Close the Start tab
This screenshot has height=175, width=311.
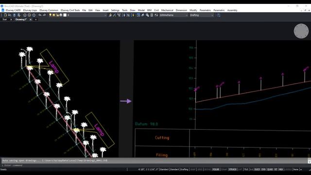(x=11, y=19)
